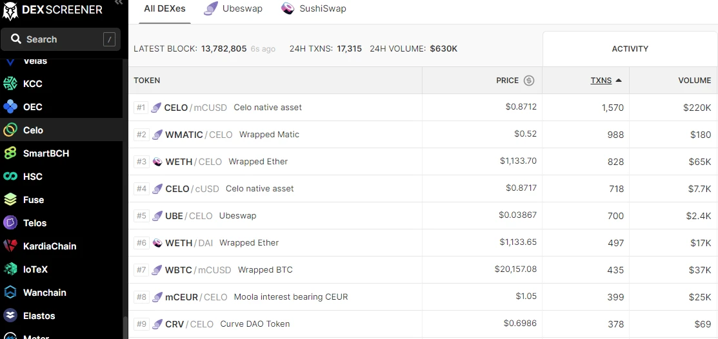Open the OEC chain icon

[10, 107]
